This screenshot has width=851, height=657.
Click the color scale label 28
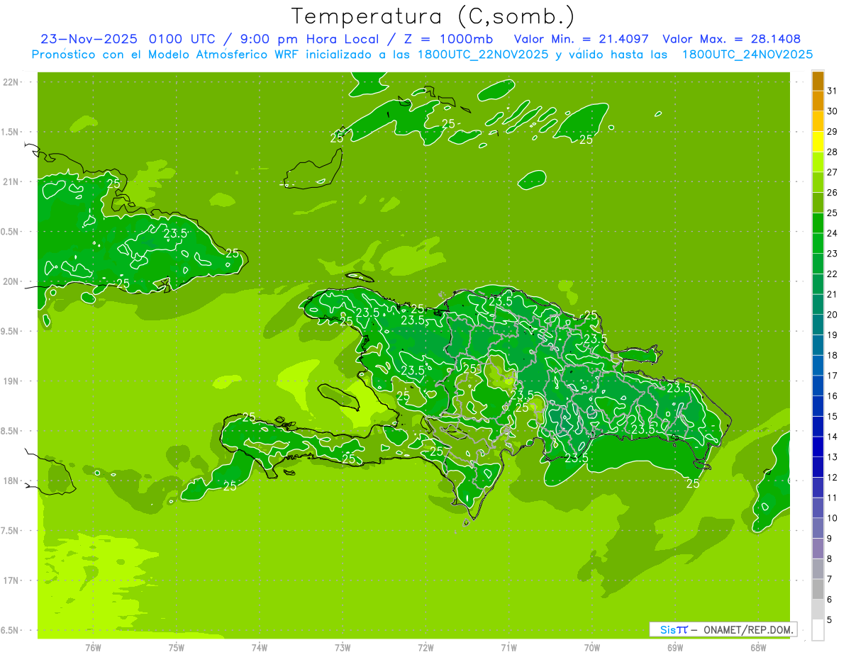click(833, 152)
